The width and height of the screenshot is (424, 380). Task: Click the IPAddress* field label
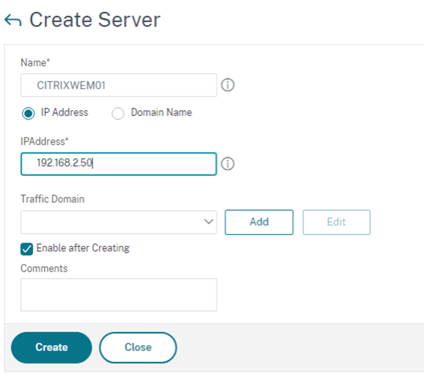(x=44, y=141)
